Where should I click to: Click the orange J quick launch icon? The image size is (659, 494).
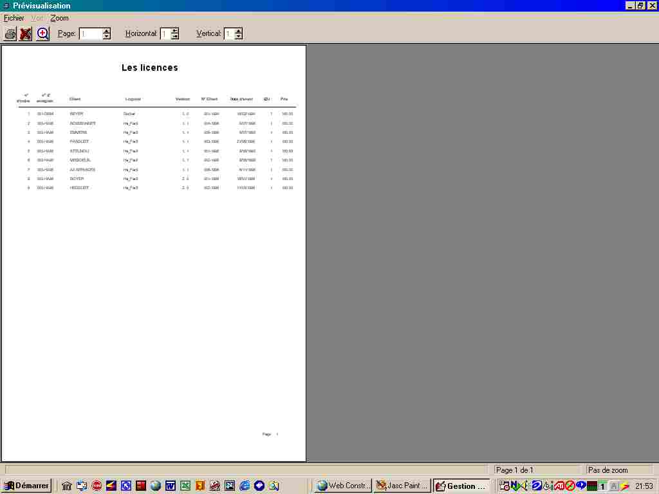pyautogui.click(x=200, y=486)
